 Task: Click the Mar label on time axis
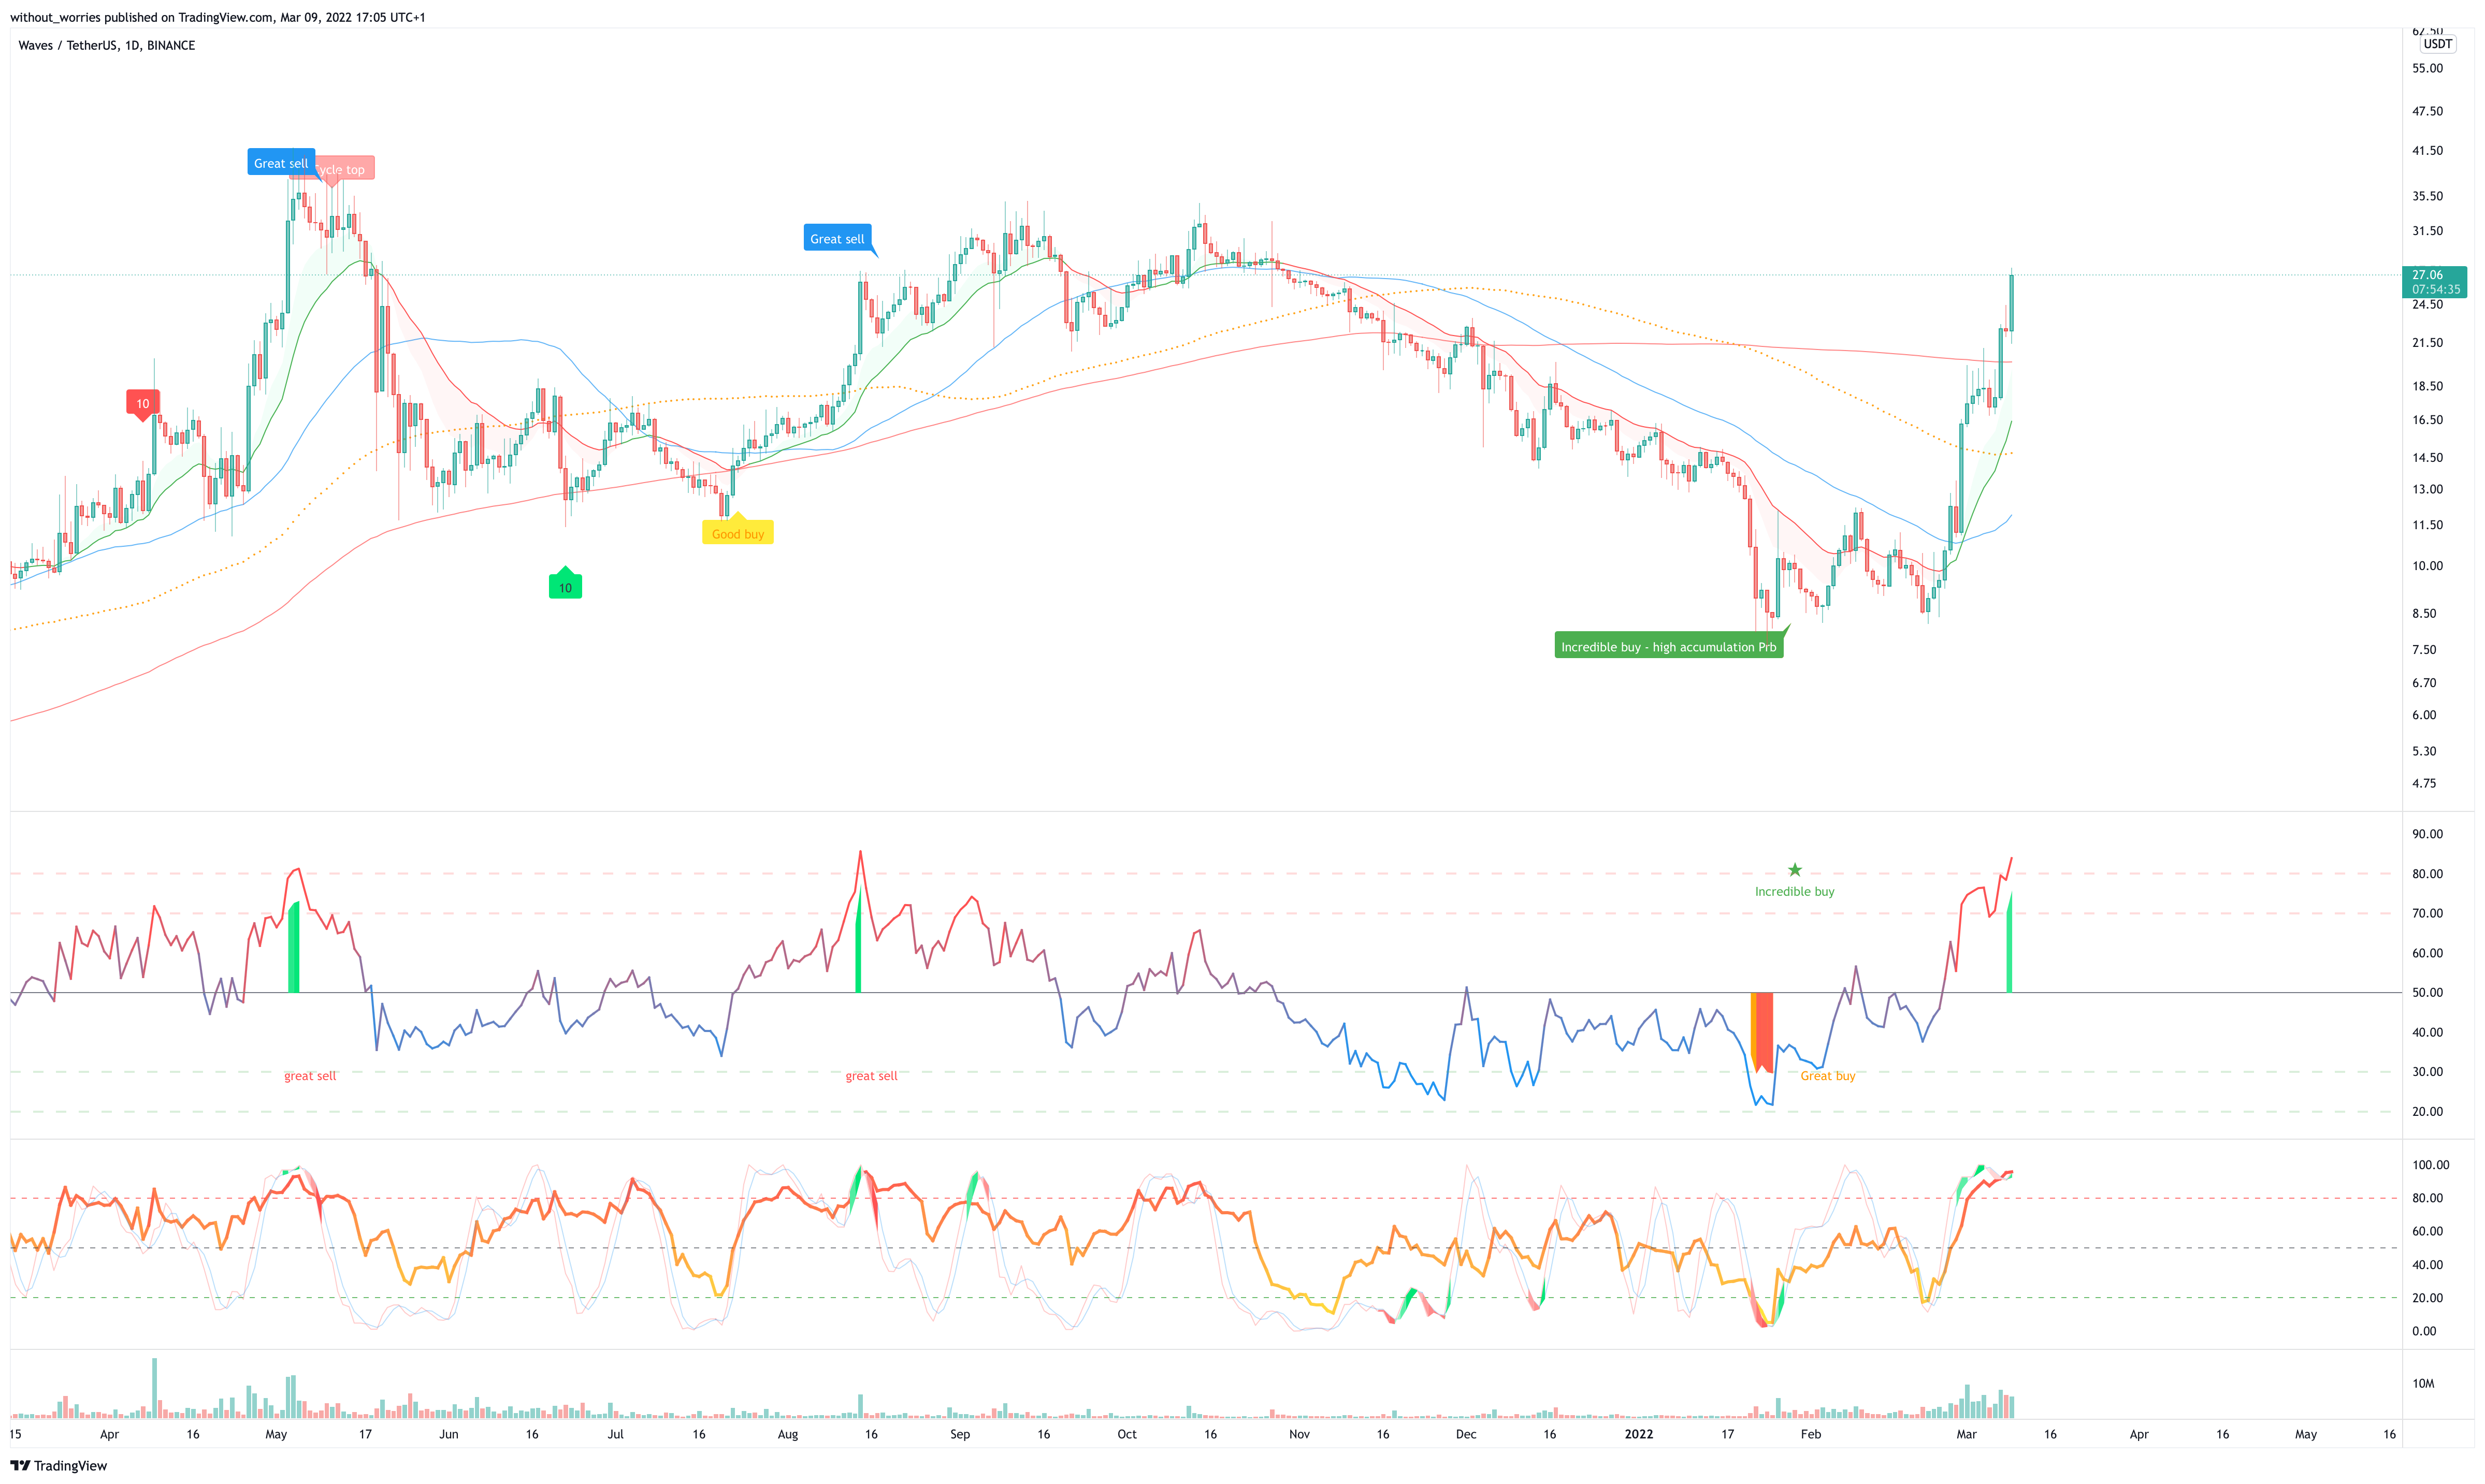click(x=1966, y=1434)
